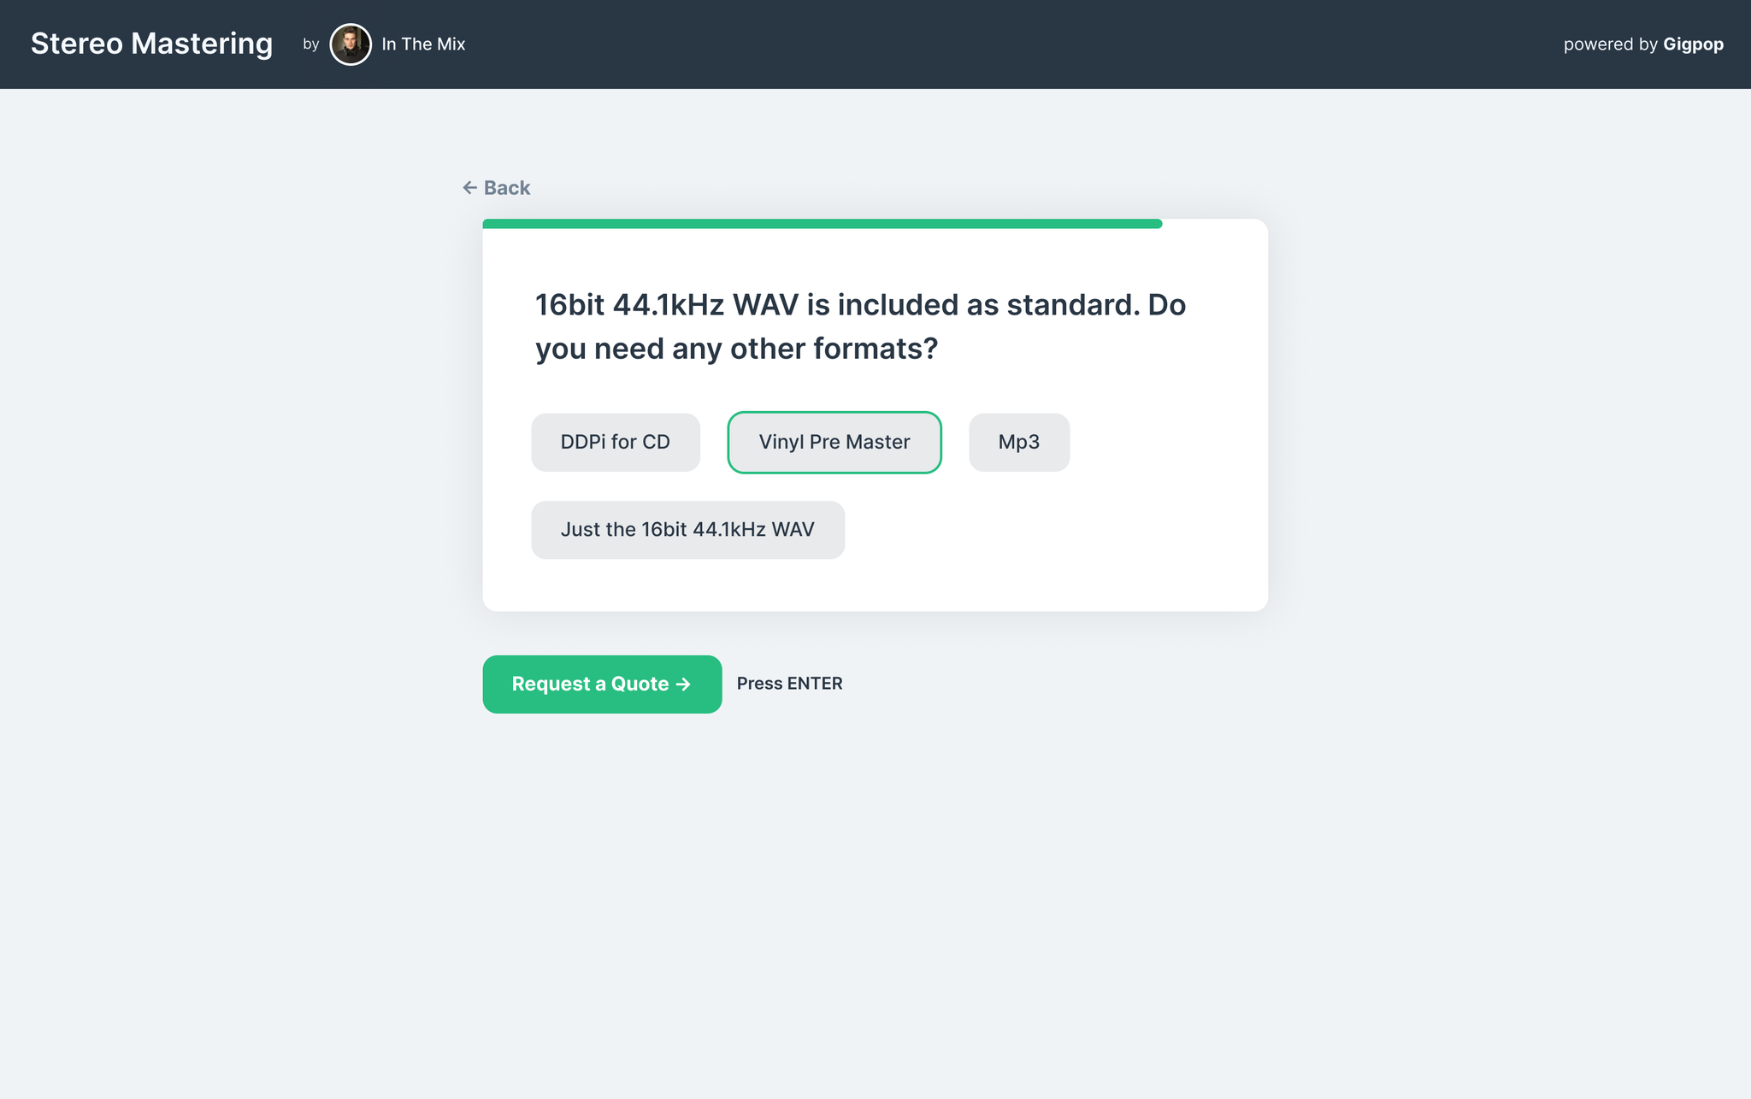Click the Stereo Mastering title
The height and width of the screenshot is (1099, 1751).
[152, 44]
